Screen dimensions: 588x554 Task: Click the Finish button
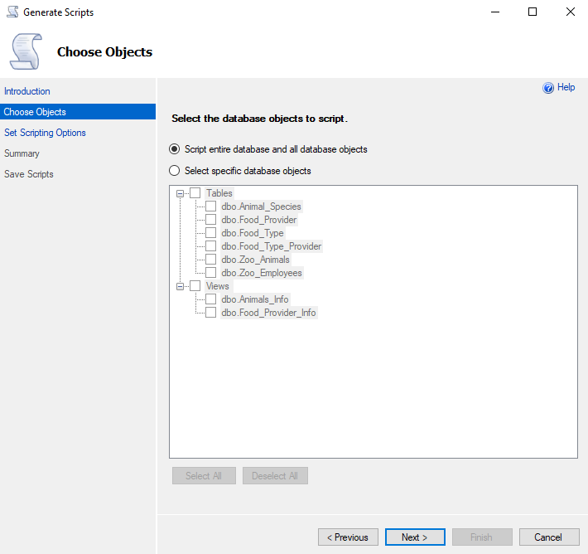click(x=482, y=537)
